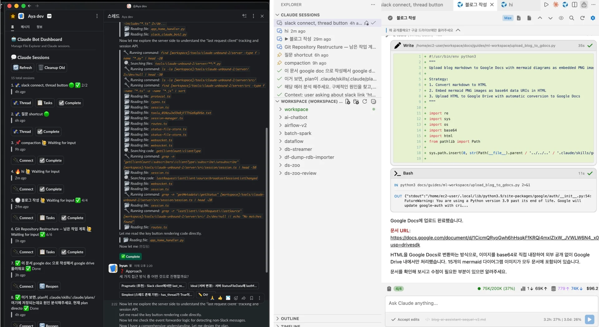Toggle the lock icon in editor title bar
599x327 pixels.
(x=584, y=5)
